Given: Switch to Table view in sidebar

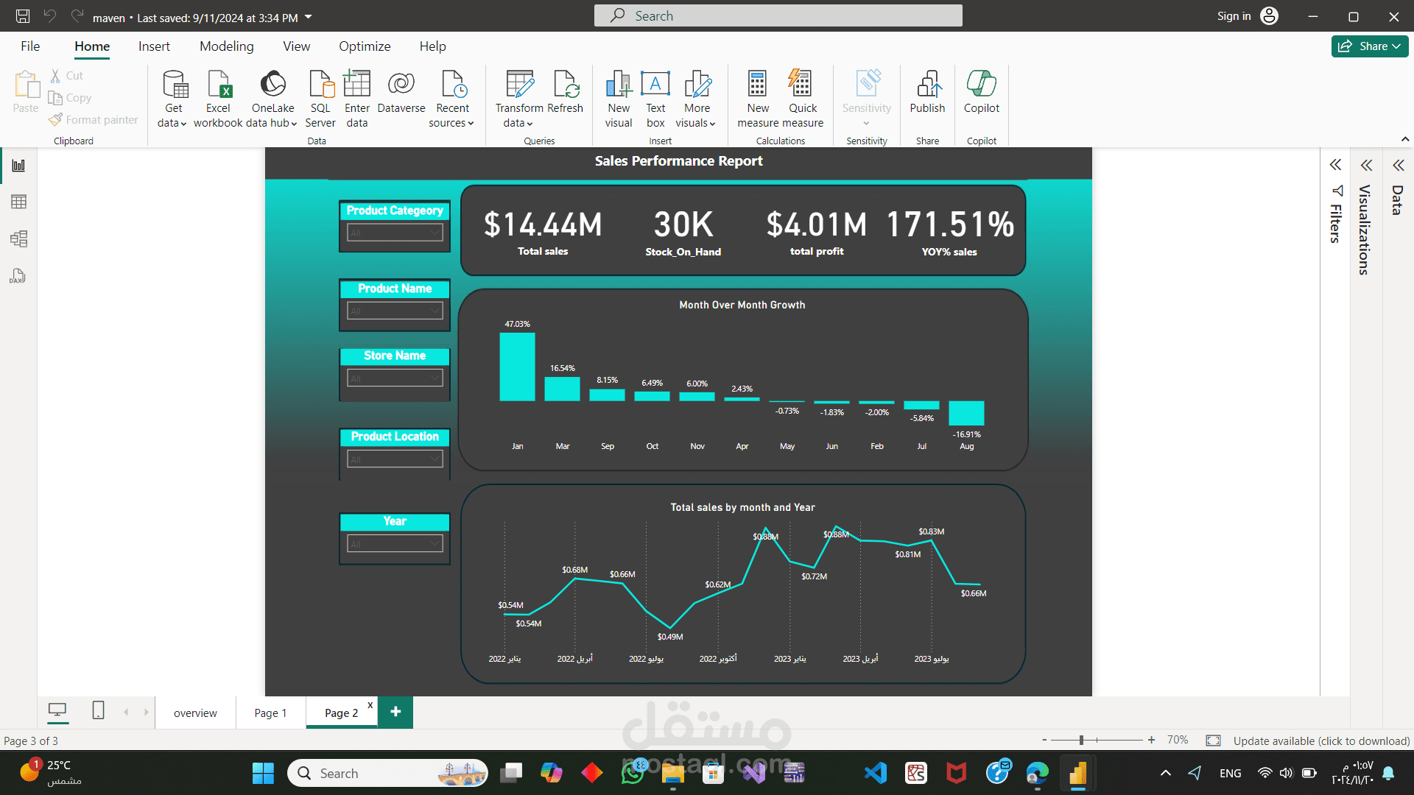Looking at the screenshot, I should point(18,202).
